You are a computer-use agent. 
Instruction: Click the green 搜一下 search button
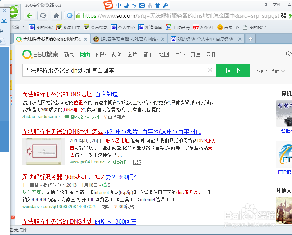[233, 70]
